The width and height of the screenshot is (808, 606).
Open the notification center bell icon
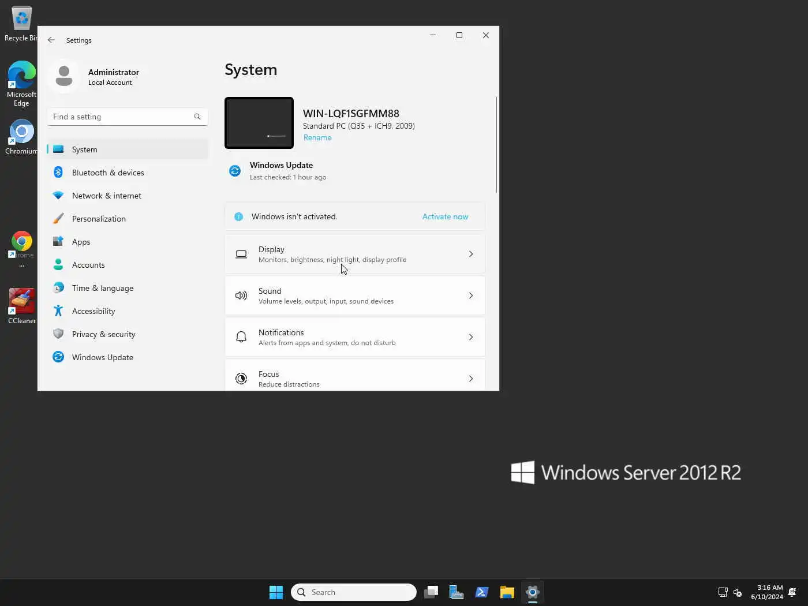pos(792,592)
